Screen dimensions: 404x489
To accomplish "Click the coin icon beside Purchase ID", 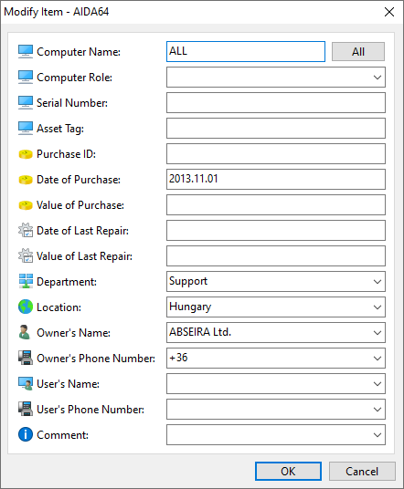I will pyautogui.click(x=26, y=154).
